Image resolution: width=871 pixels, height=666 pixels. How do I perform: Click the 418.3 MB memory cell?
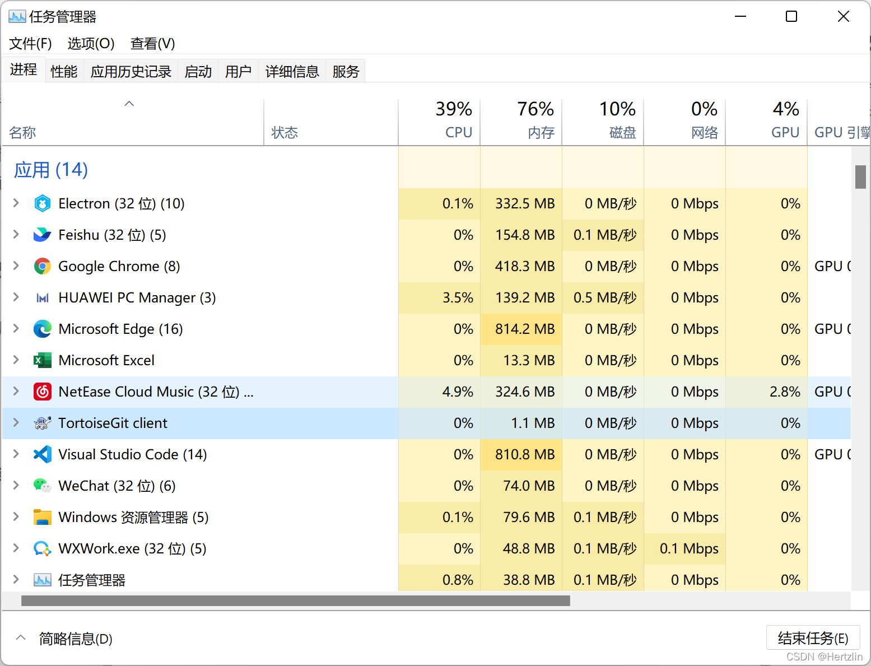click(x=521, y=266)
